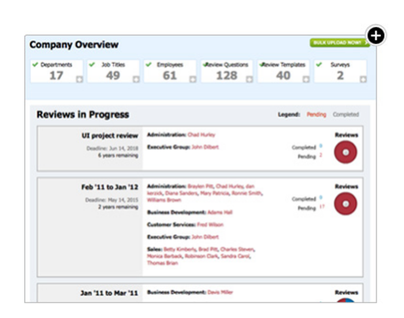Click Davis Miller under Business Development

220,292
